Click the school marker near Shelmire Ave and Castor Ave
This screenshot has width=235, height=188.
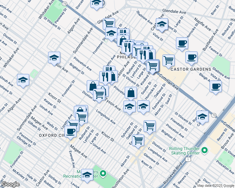(162, 25)
